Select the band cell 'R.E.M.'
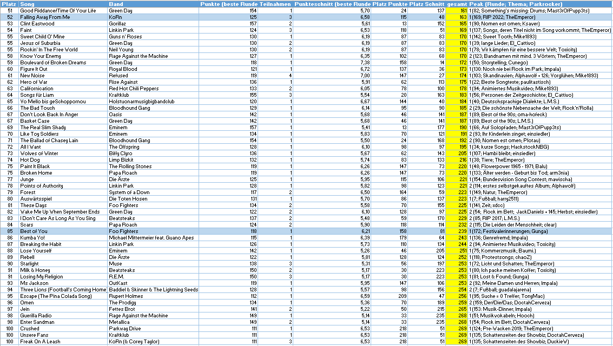Image resolution: width=613 pixels, height=346 pixels. tap(153, 277)
